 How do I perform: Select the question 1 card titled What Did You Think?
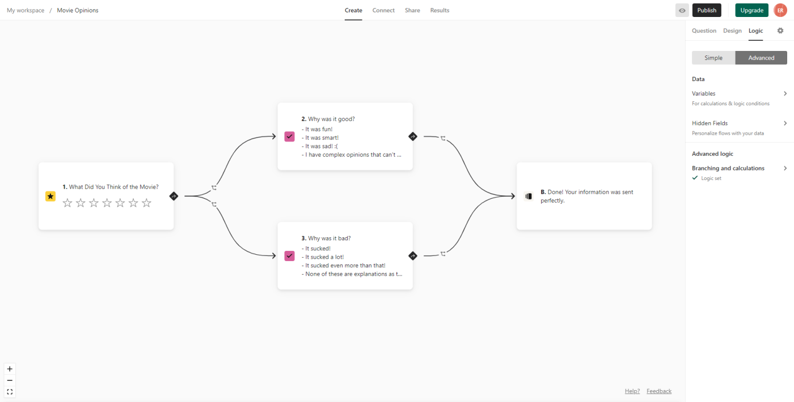pos(106,196)
